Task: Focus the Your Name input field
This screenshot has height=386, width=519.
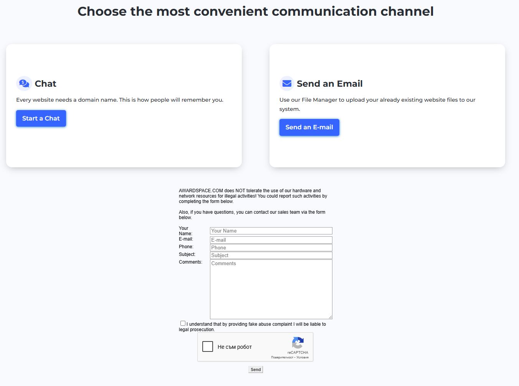Action: [271, 231]
